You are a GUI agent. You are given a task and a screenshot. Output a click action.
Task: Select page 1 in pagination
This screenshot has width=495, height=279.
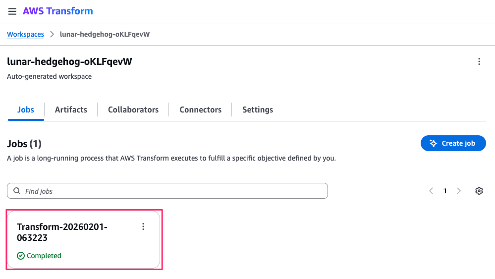coord(445,191)
